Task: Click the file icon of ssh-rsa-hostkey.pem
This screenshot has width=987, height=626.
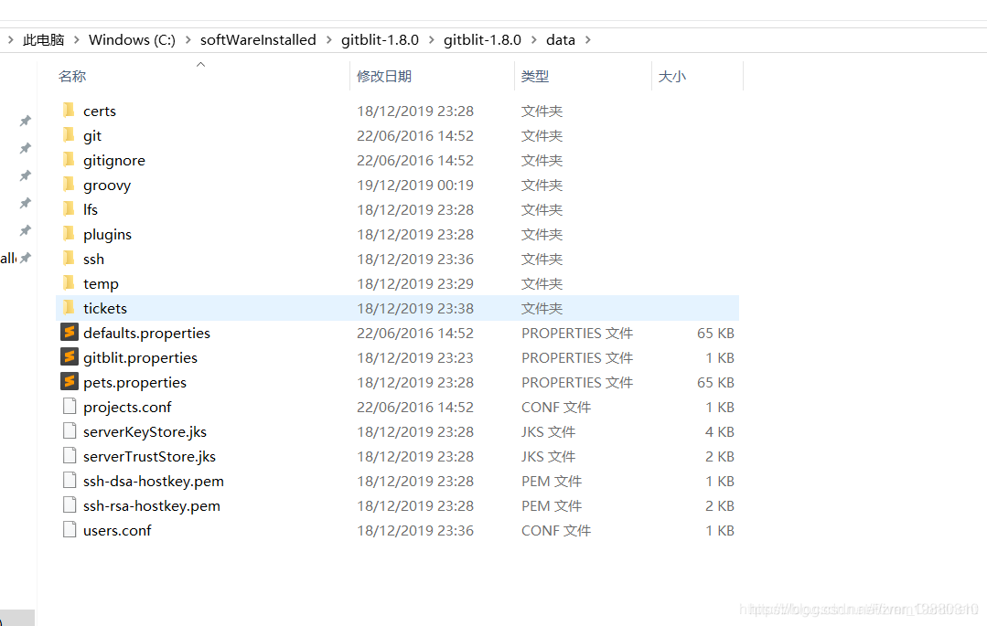Action: (x=70, y=504)
